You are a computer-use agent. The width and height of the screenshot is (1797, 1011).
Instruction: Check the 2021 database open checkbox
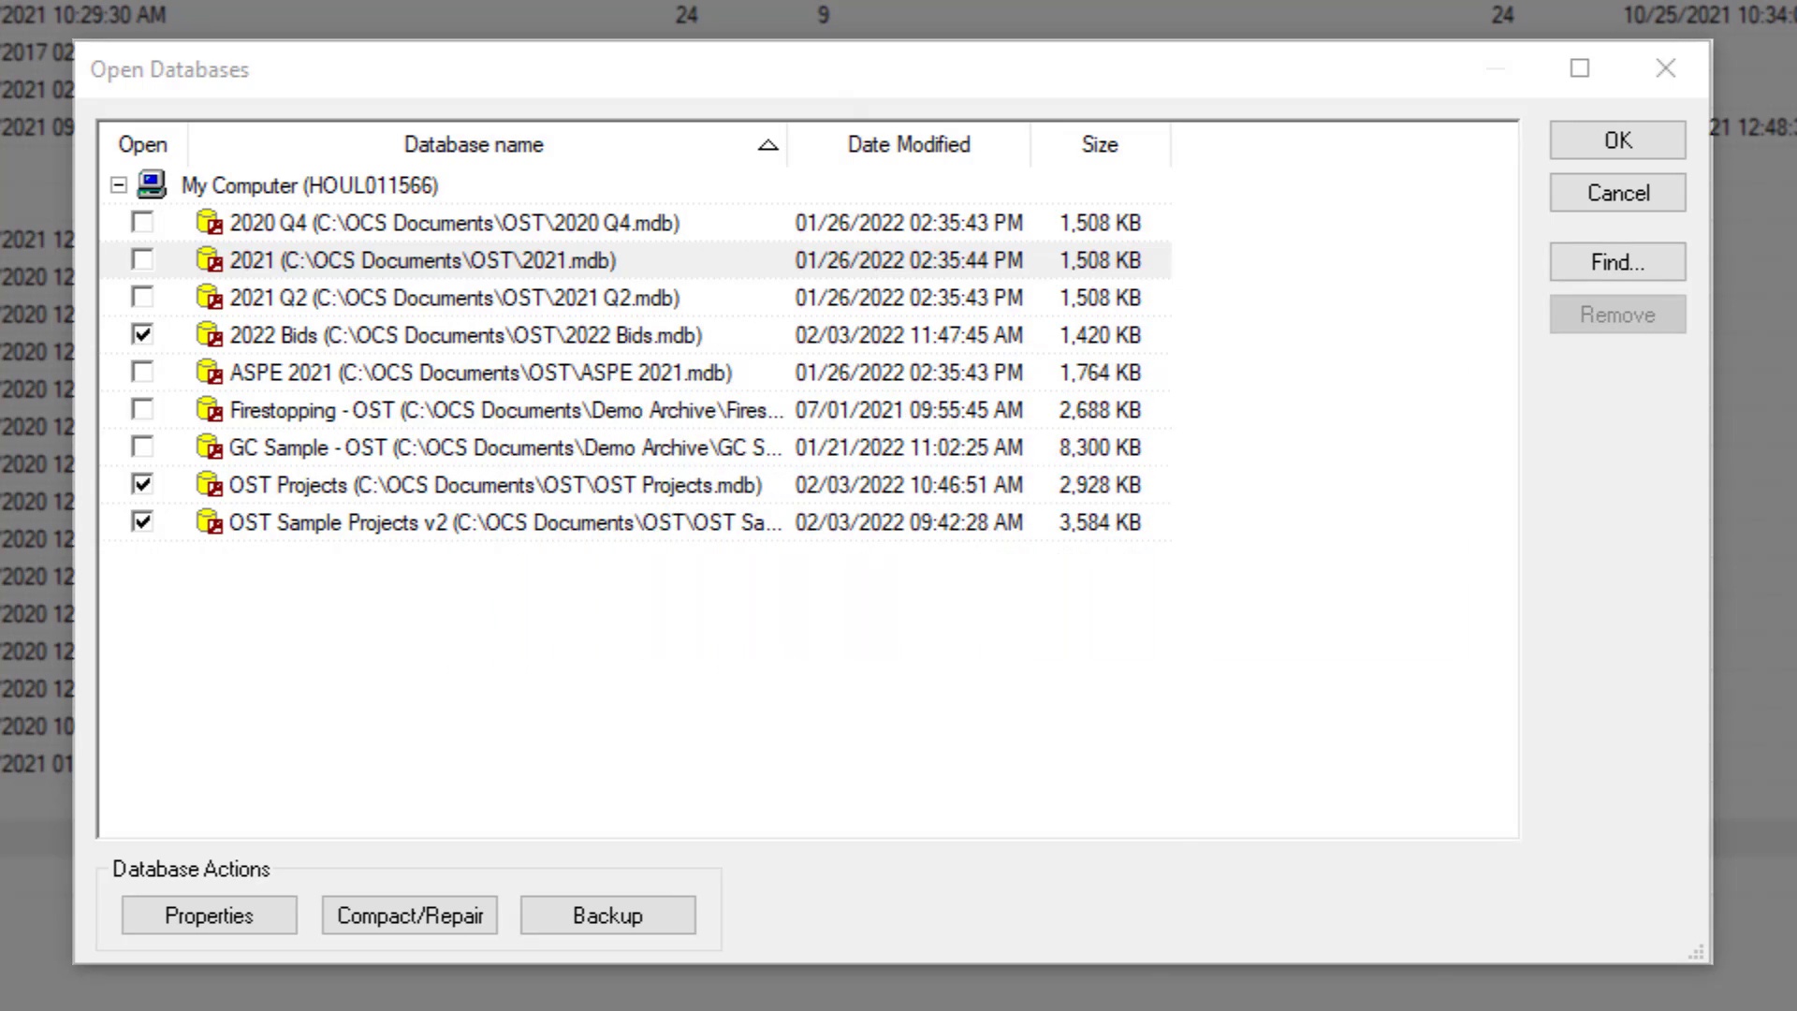point(142,259)
